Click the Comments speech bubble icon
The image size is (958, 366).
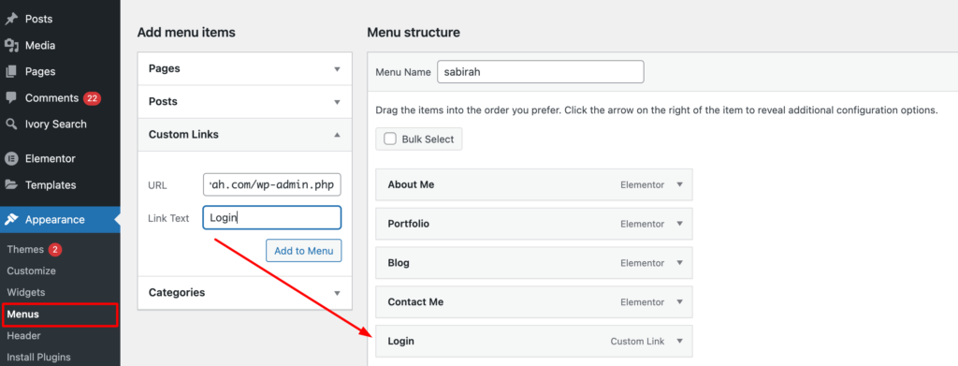(x=11, y=97)
